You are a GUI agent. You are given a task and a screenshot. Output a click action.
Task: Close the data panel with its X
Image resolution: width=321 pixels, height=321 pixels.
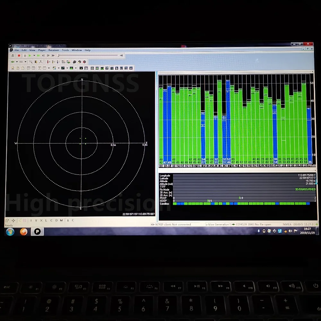[x=315, y=170]
